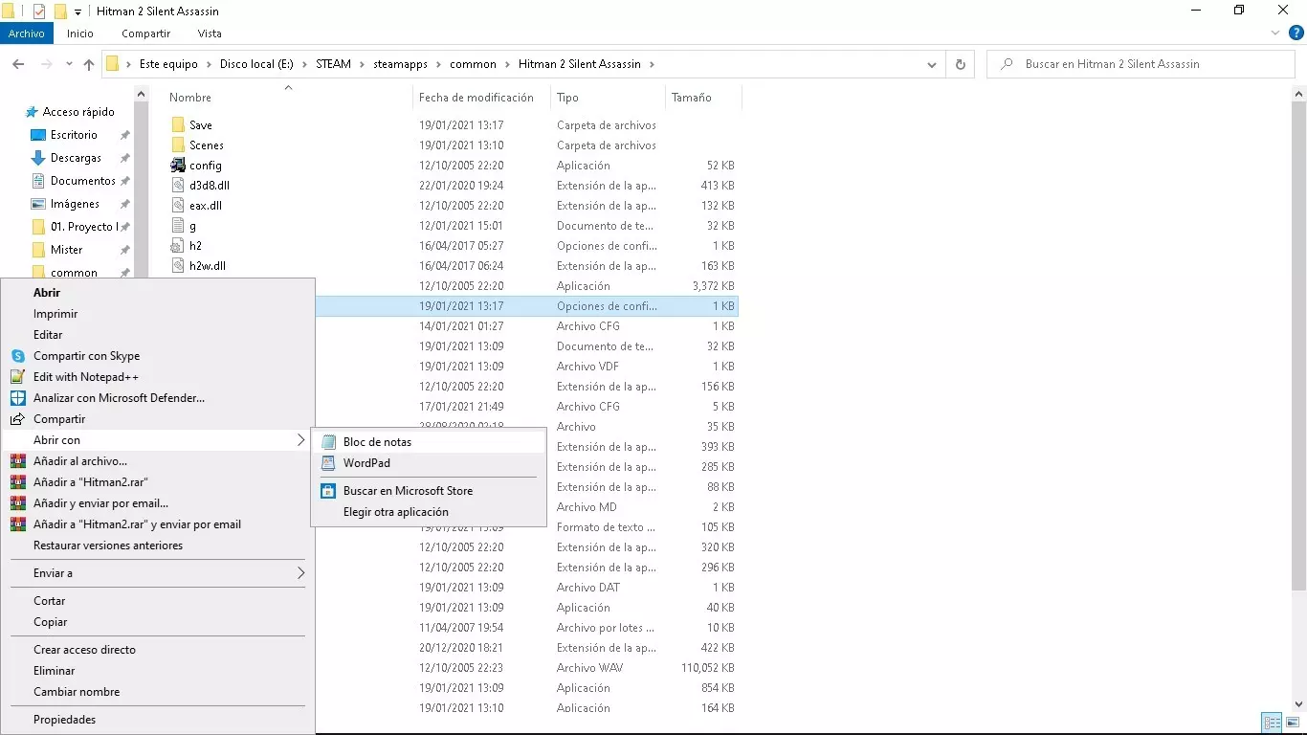Screen dimensions: 1307x735
Task: Select the Save folder icon
Action: point(178,125)
